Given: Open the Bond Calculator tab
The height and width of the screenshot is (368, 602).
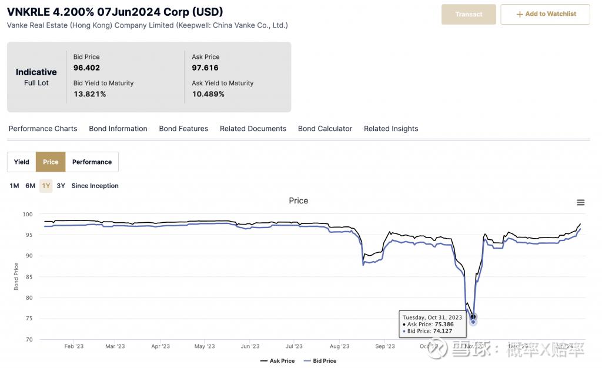Looking at the screenshot, I should (325, 129).
